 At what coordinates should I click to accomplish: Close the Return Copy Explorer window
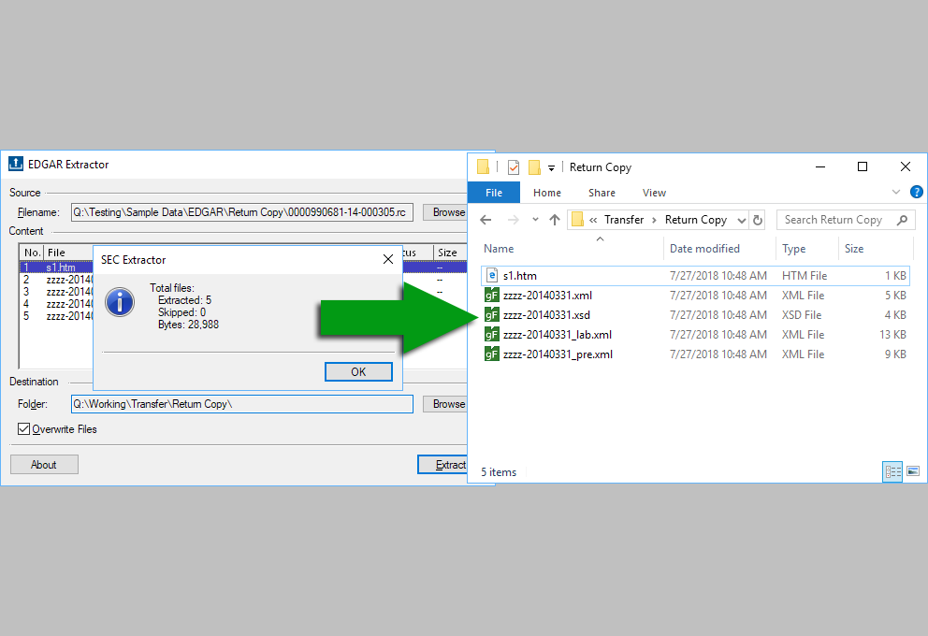pos(905,167)
